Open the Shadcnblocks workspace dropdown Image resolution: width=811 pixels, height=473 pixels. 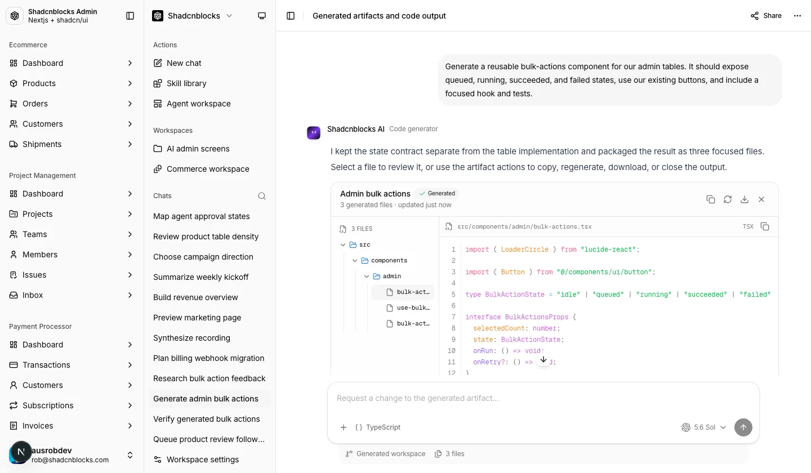[193, 16]
